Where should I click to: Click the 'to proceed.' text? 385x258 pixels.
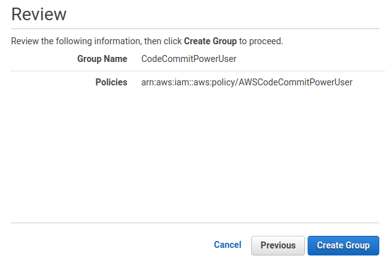point(261,41)
